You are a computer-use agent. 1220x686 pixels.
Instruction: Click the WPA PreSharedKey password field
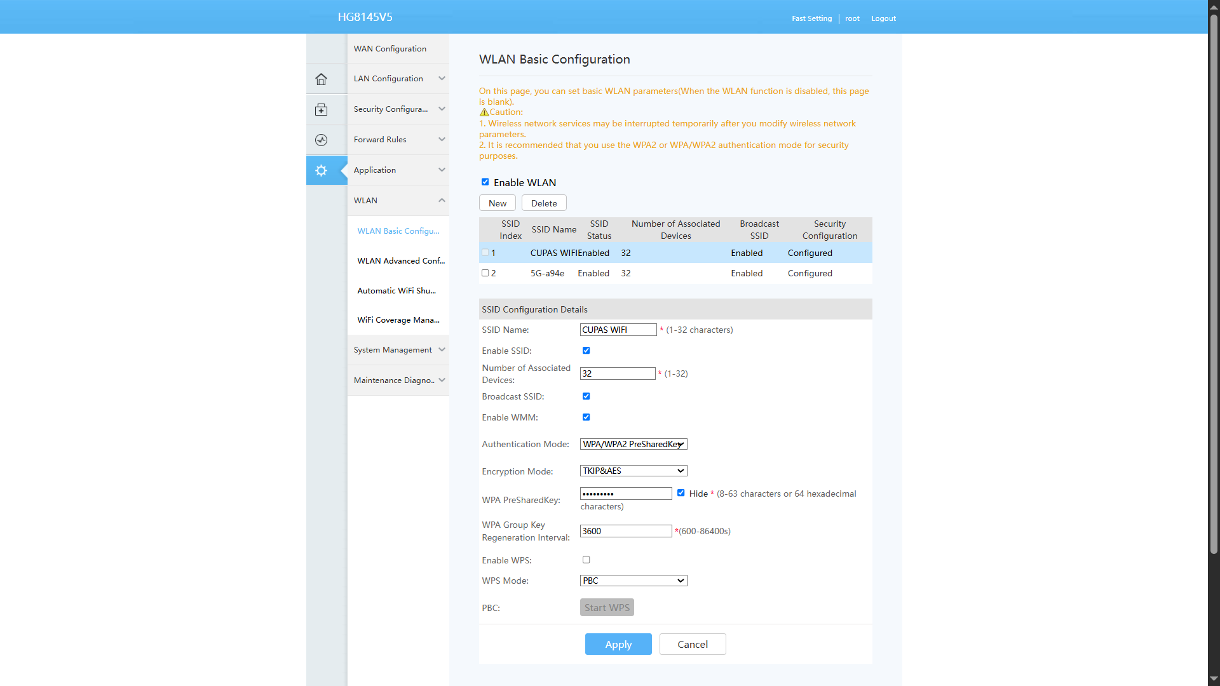[x=626, y=494]
